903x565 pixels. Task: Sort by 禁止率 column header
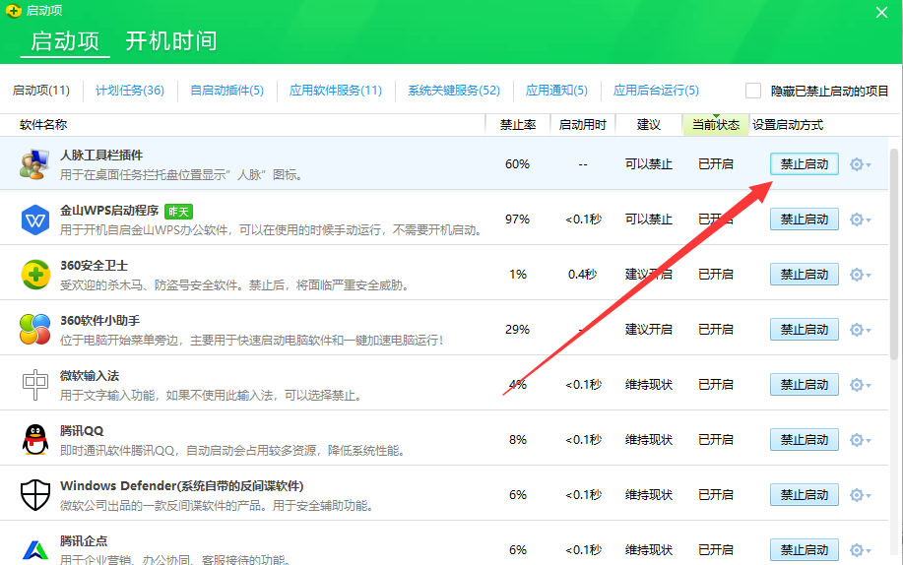(x=517, y=125)
